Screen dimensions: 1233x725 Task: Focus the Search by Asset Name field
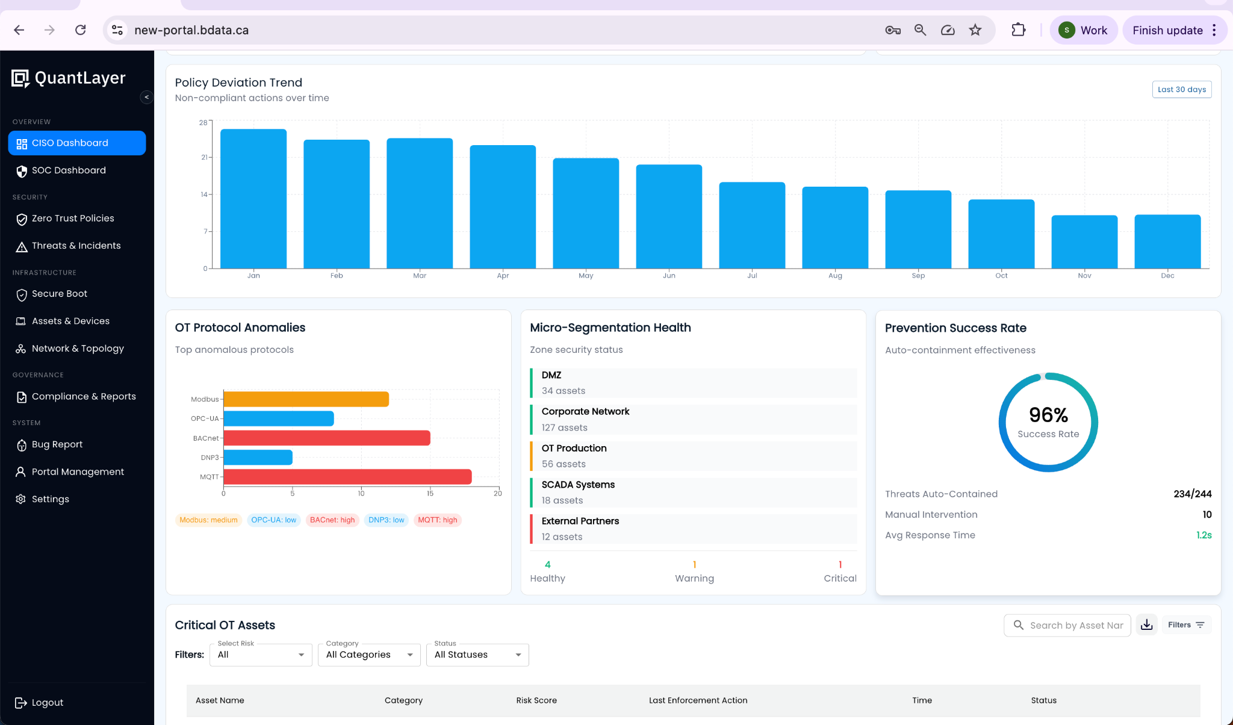click(1076, 626)
